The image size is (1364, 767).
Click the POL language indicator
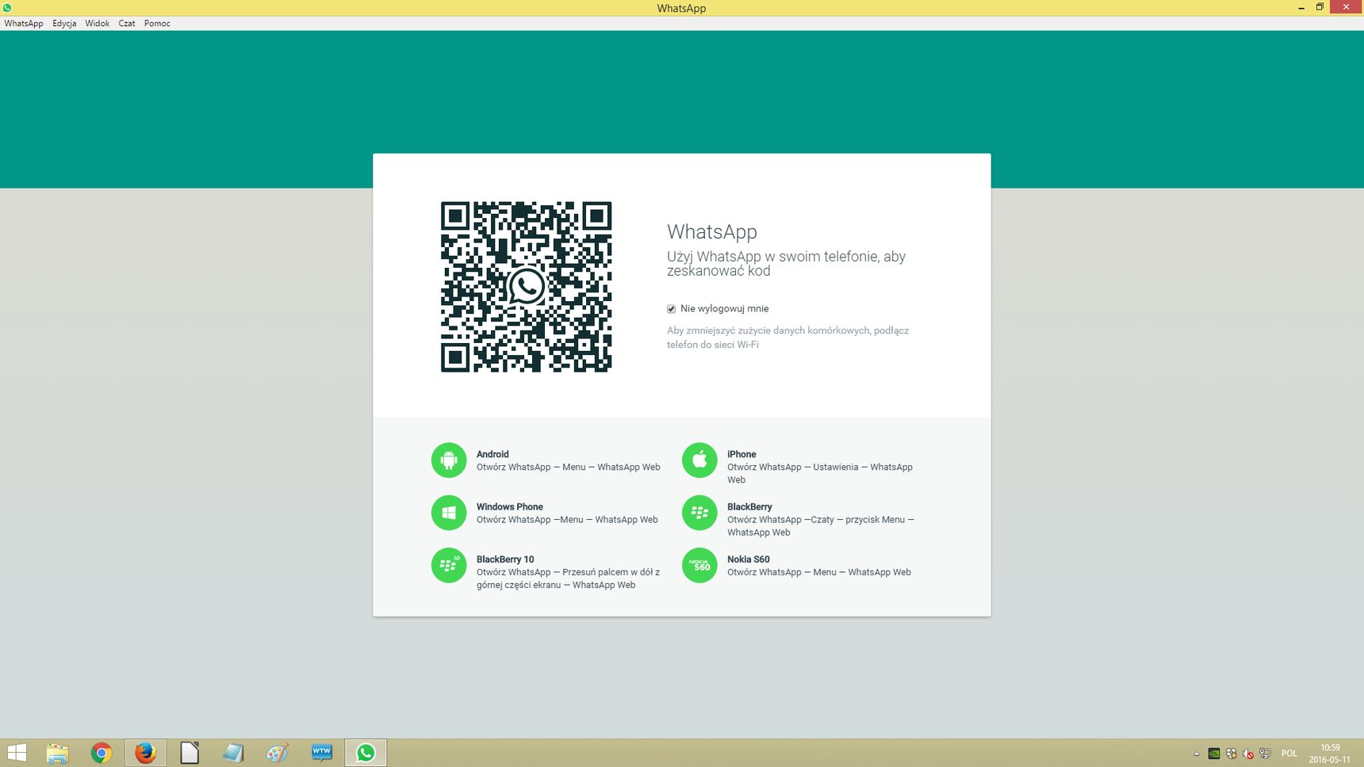click(1289, 754)
